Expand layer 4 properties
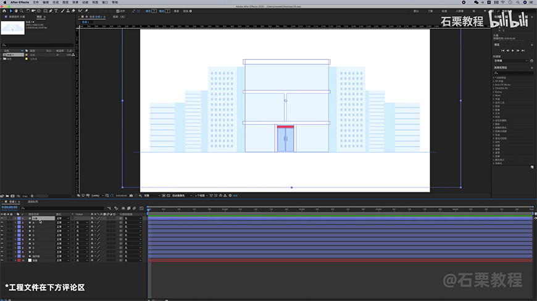Viewport: 537px width, 301px height. tap(15, 231)
